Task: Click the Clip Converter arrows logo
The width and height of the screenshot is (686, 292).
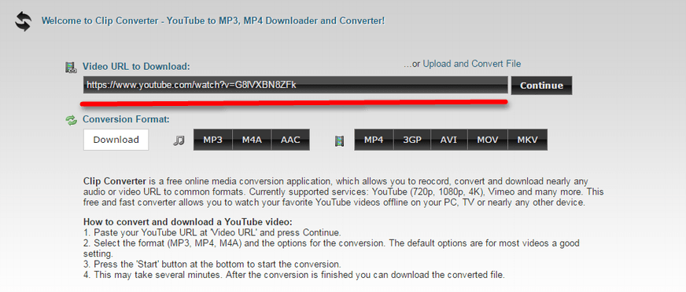Action: coord(23,21)
